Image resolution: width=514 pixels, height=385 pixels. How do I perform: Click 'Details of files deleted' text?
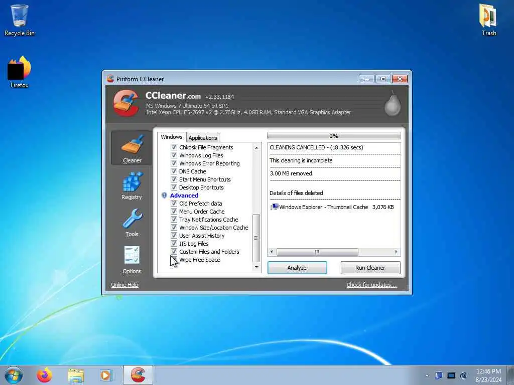coord(296,193)
